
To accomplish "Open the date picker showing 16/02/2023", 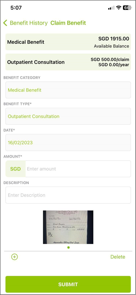I will click(x=68, y=142).
